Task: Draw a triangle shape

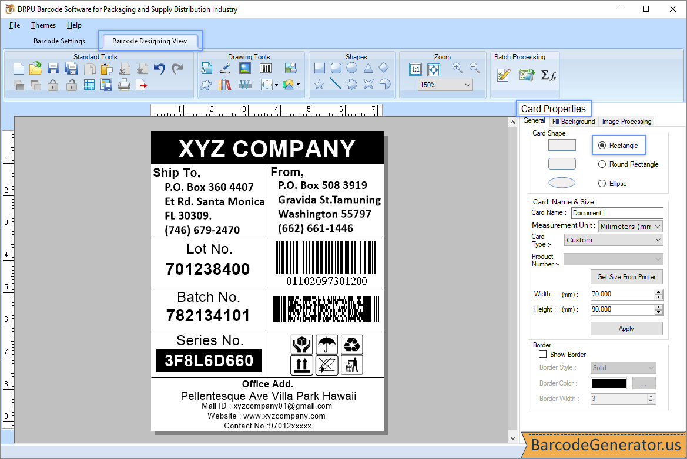Action: [x=368, y=68]
